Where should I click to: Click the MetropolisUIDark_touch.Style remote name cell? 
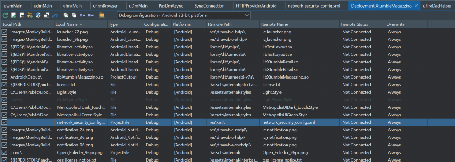(299, 107)
